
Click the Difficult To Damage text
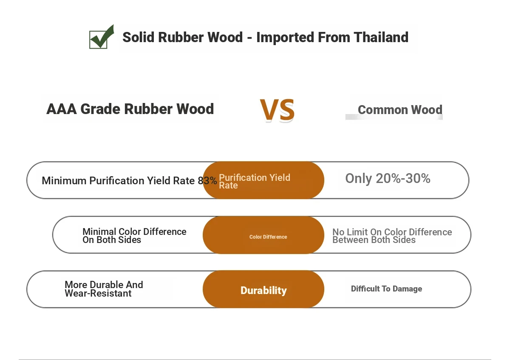pyautogui.click(x=386, y=289)
